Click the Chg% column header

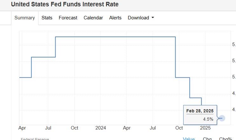[225, 139]
